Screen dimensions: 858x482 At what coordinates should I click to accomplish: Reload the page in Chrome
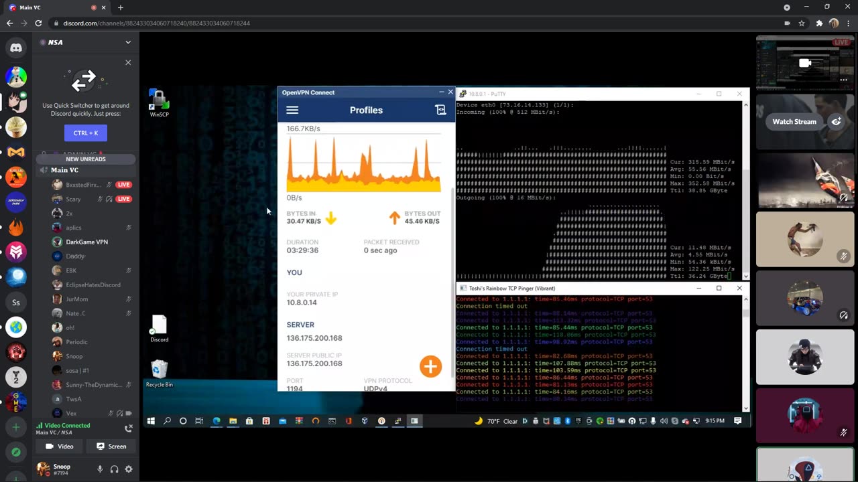[39, 23]
